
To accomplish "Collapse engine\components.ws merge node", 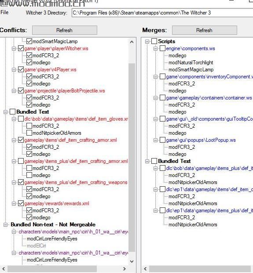I will tap(156, 48).
